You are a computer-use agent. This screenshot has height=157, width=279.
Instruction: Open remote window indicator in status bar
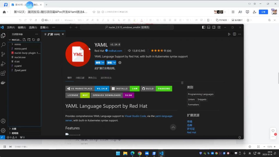[2, 137]
